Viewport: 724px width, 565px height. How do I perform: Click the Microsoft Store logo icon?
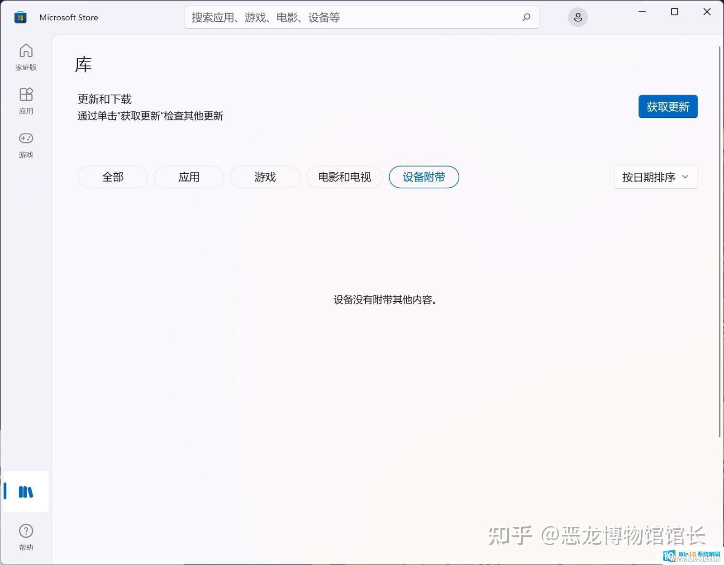click(20, 17)
